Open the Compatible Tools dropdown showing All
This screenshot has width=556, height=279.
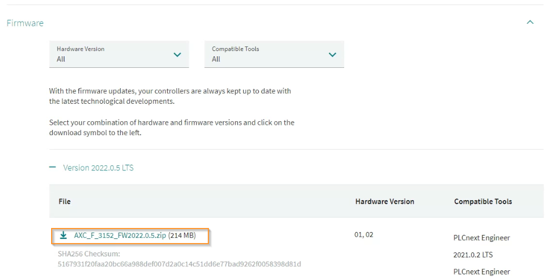(274, 55)
